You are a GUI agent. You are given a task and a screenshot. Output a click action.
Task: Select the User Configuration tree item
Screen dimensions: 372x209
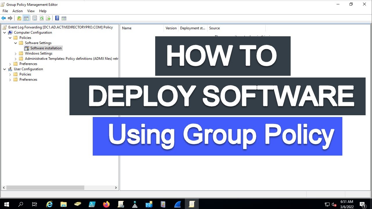pyautogui.click(x=28, y=69)
